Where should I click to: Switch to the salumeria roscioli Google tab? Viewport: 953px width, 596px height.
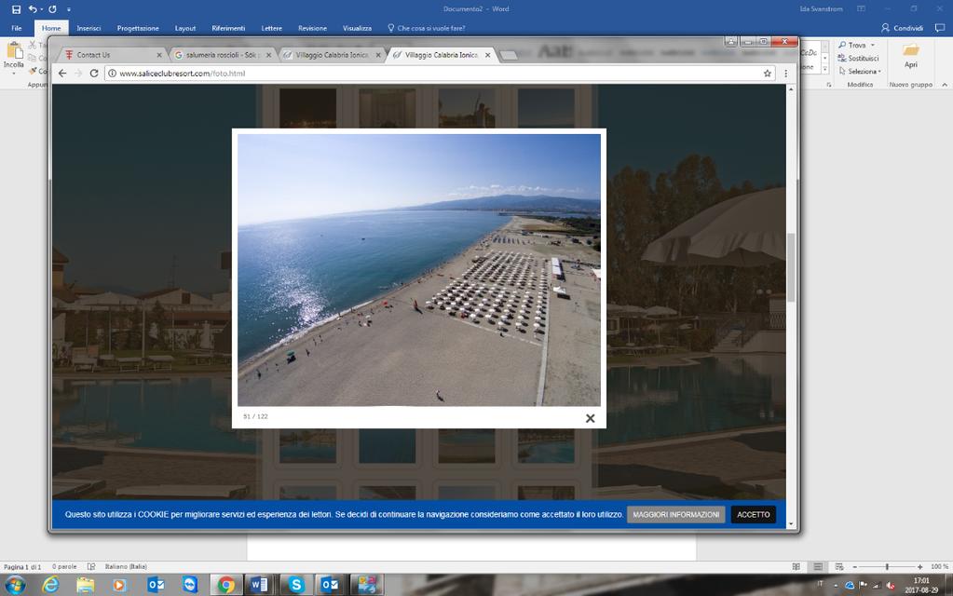click(x=223, y=55)
